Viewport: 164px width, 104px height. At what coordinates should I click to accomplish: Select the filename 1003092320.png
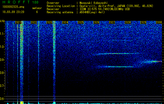click(x=14, y=7)
